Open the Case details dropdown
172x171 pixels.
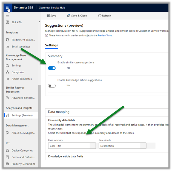pyautogui.click(x=122, y=146)
